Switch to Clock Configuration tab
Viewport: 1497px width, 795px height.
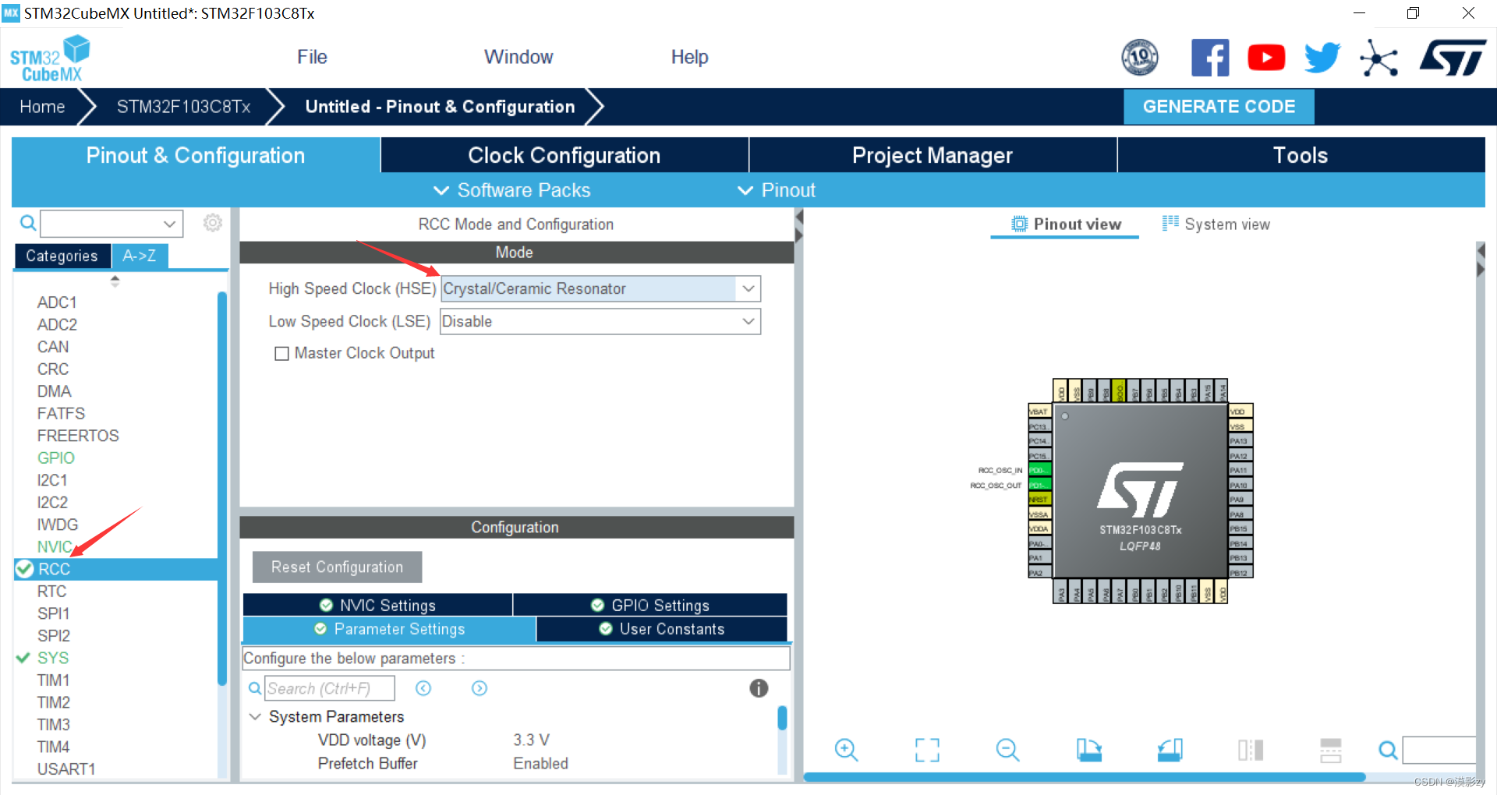pos(564,155)
